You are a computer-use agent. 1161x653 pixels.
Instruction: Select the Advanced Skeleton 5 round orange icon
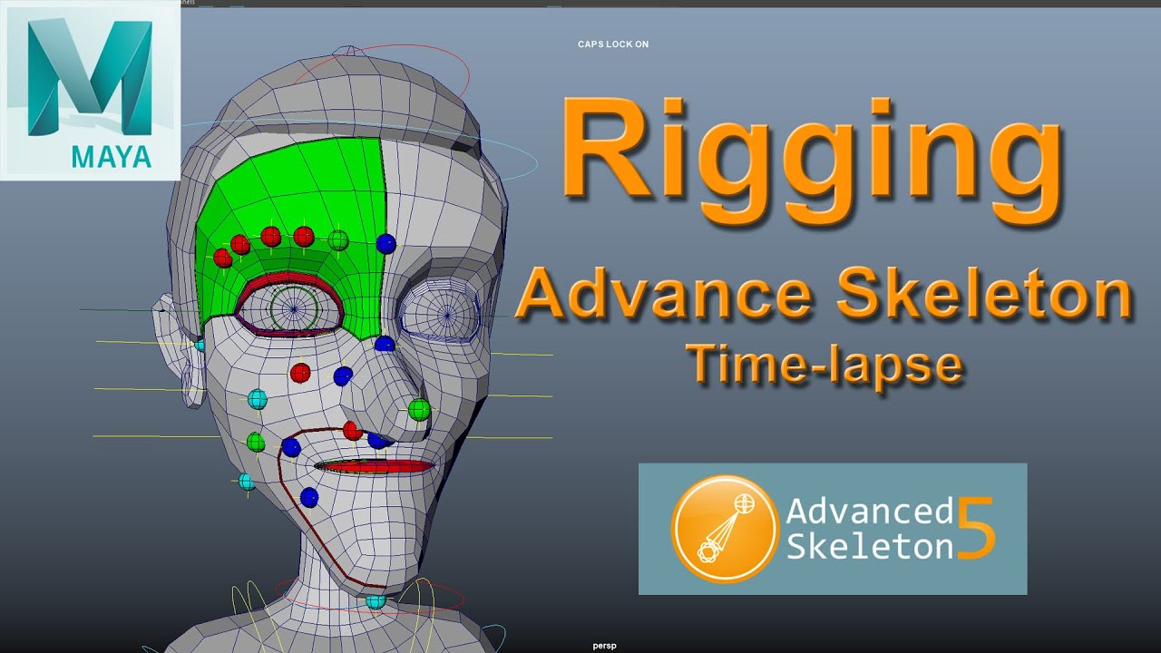725,530
